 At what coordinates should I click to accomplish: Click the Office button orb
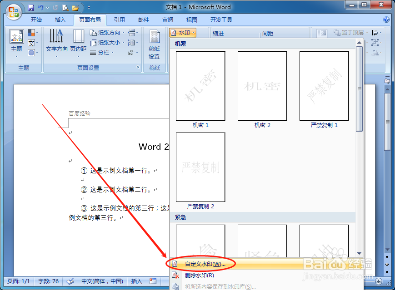pos(13,12)
